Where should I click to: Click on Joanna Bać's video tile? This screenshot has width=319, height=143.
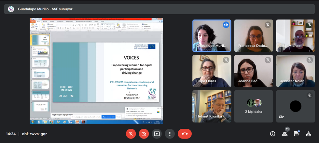pos(254,71)
